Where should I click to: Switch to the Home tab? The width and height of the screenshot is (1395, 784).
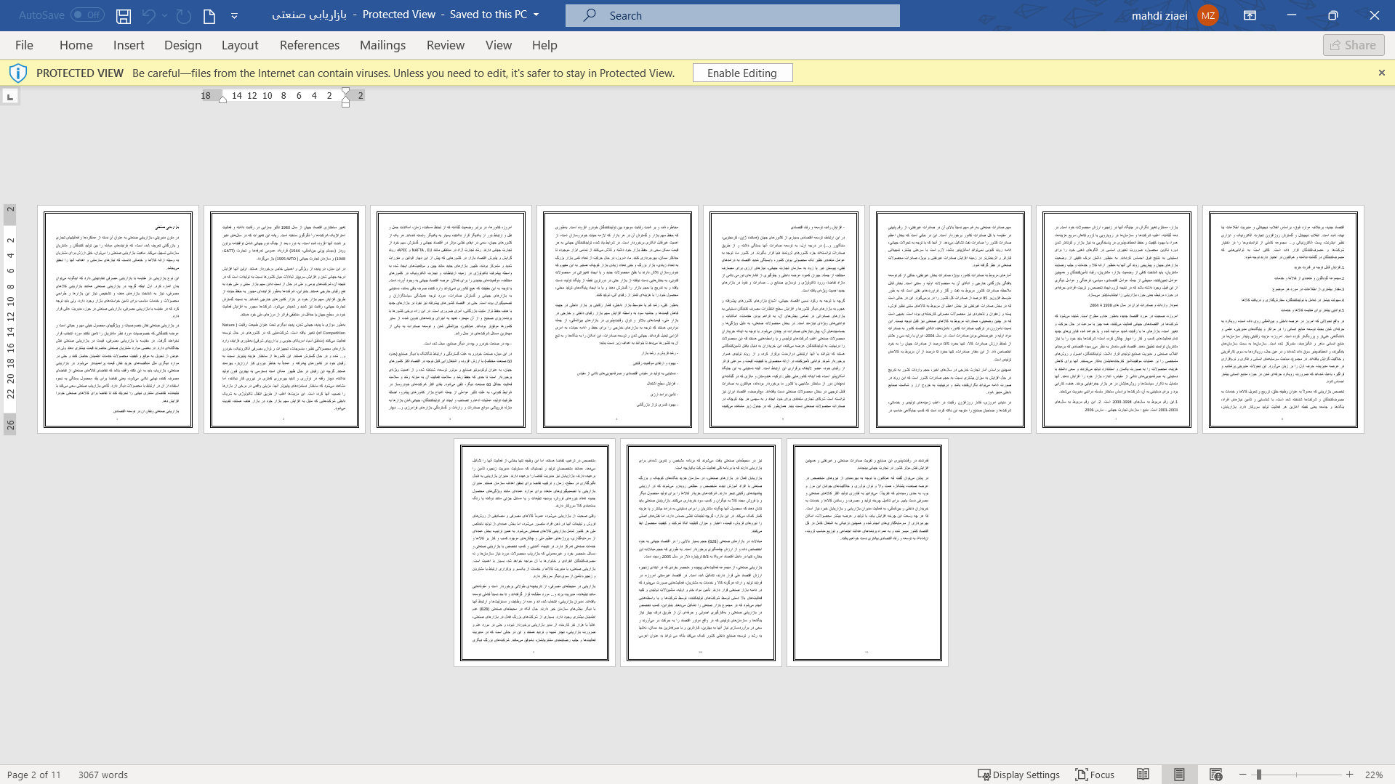click(x=76, y=45)
